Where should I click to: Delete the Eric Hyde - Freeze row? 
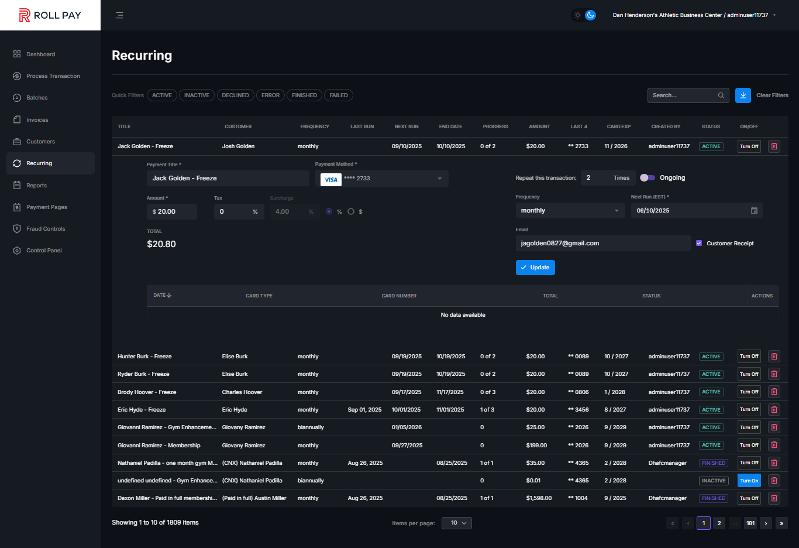[x=774, y=410]
